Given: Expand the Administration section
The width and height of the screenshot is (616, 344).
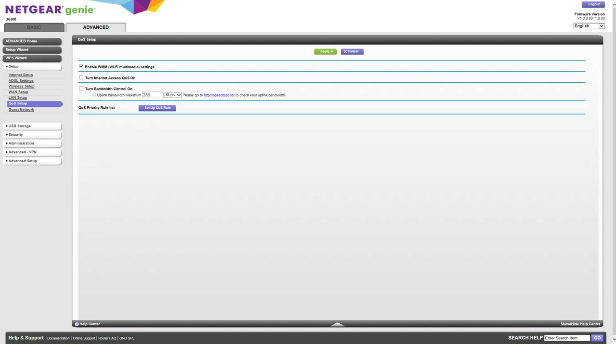Looking at the screenshot, I should click(x=32, y=143).
